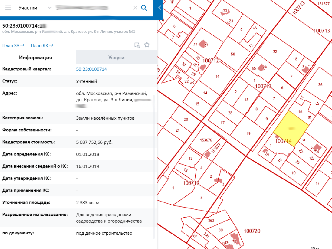The width and height of the screenshot is (332, 249).
Task: Click quarter label 100712 on the map
Action: [211, 60]
